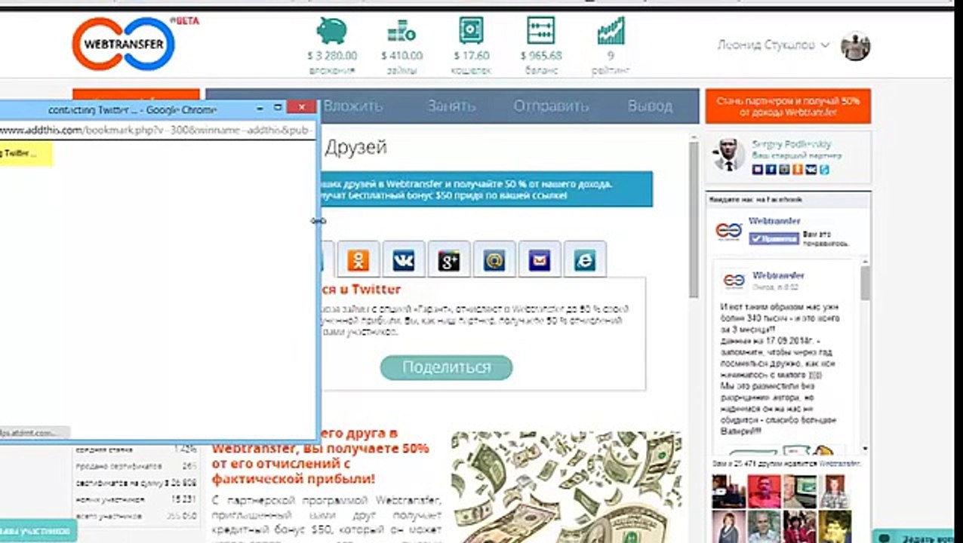Click the user avatar photo in header
The image size is (963, 543).
[856, 46]
